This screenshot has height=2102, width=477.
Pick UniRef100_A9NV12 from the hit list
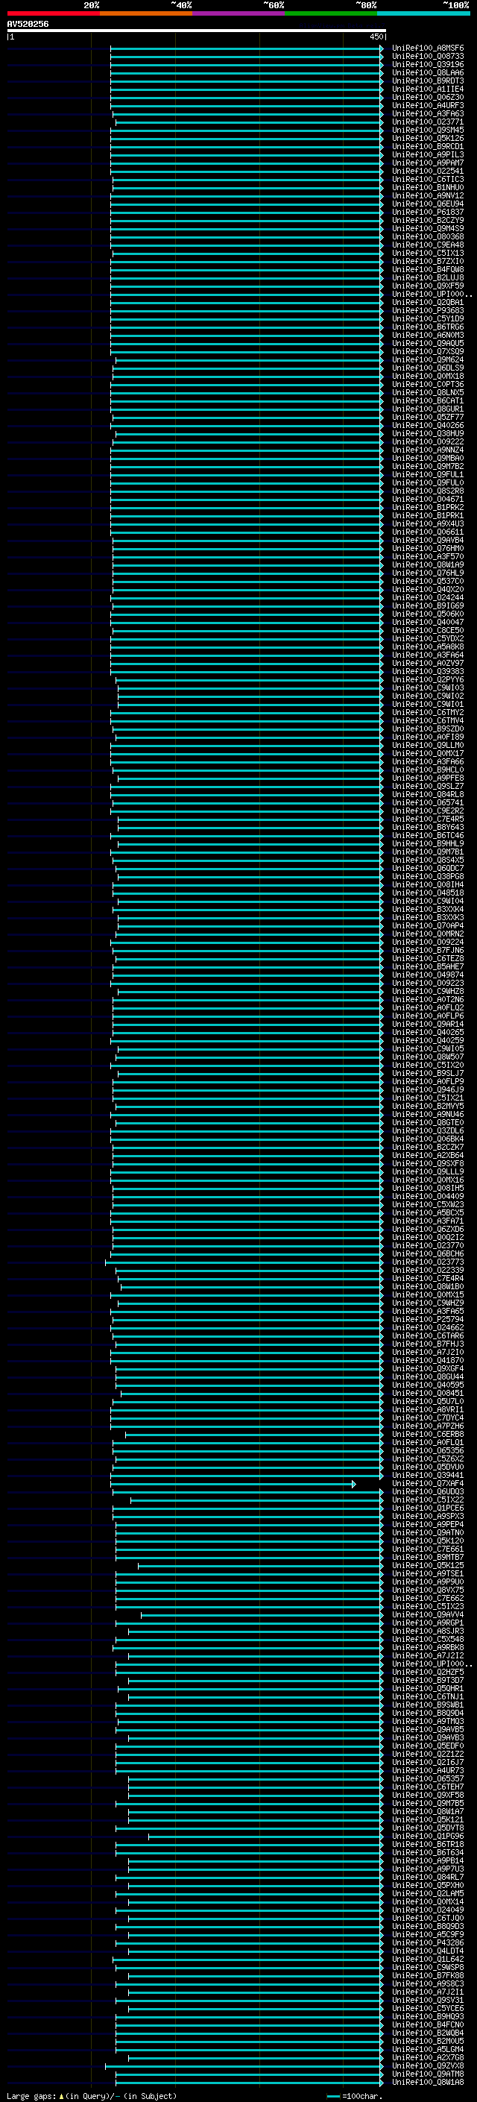point(427,195)
